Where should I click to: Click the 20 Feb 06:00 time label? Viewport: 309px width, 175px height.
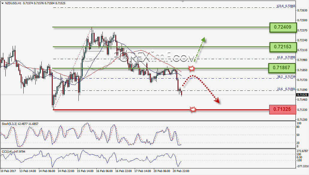(162, 171)
